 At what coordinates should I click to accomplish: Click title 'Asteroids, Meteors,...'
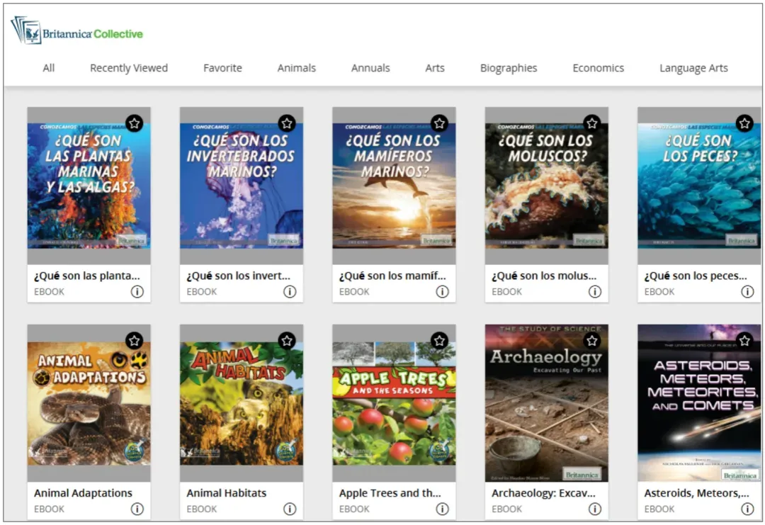point(697,493)
